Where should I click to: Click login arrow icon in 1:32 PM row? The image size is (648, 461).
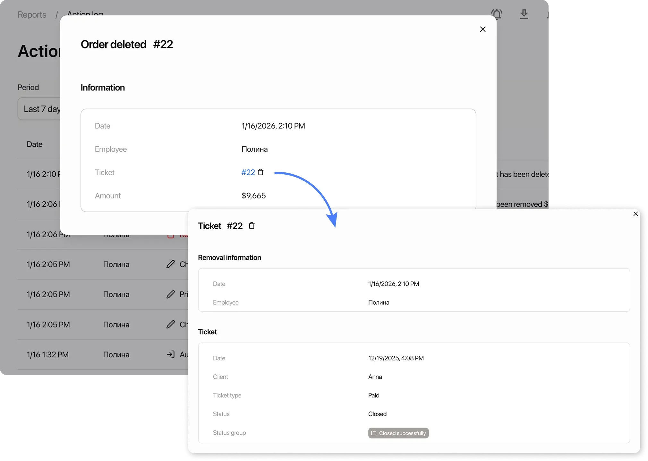tap(171, 354)
